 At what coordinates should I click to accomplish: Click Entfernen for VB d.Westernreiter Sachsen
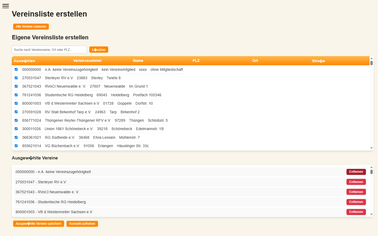pos(356,212)
